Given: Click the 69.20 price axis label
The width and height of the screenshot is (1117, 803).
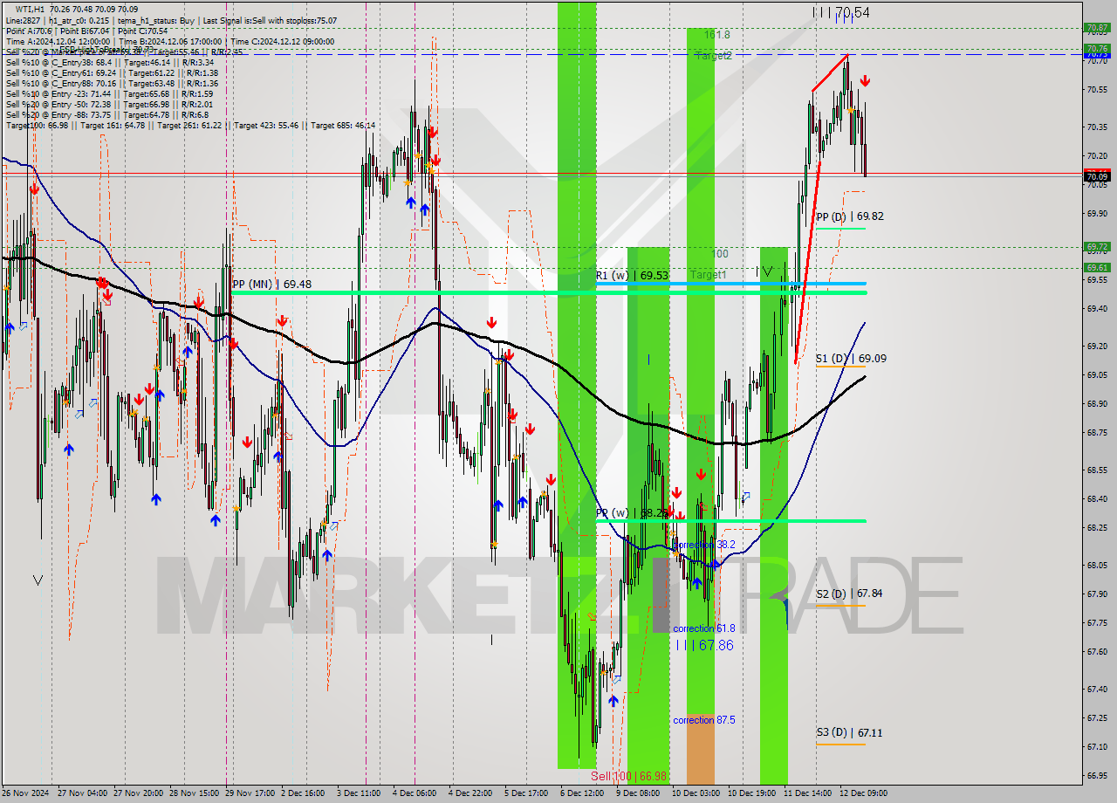Looking at the screenshot, I should pyautogui.click(x=1097, y=347).
